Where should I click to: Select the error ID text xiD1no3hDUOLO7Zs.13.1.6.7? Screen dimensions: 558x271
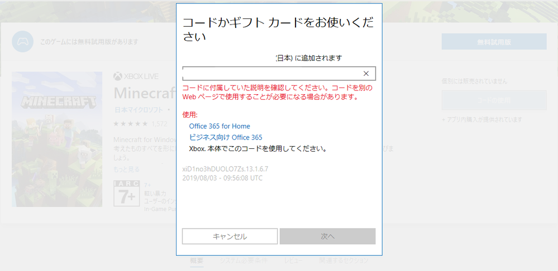tap(225, 169)
